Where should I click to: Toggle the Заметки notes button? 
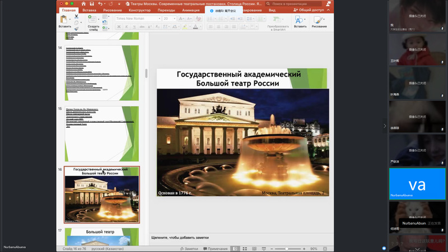189,249
